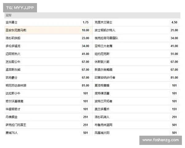
Task: Pick the 21.00 odds for 波士顿凯尔特人
Action: click(174, 30)
